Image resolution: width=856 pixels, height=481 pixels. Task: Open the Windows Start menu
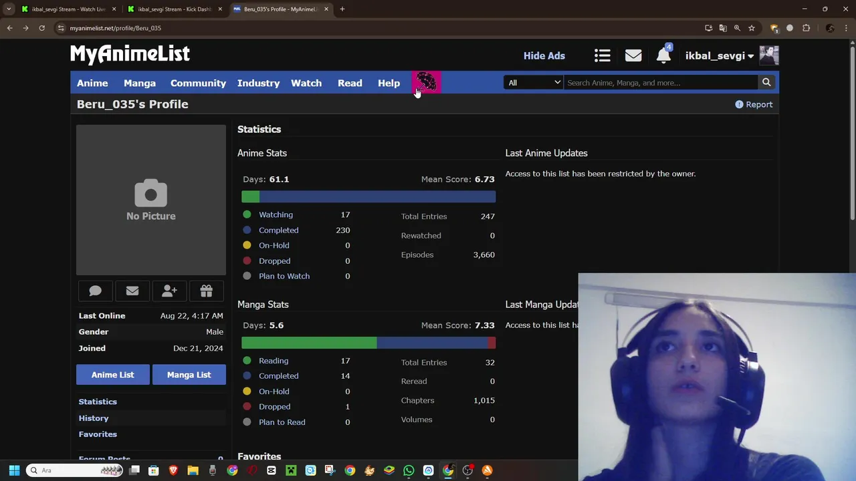tap(14, 470)
